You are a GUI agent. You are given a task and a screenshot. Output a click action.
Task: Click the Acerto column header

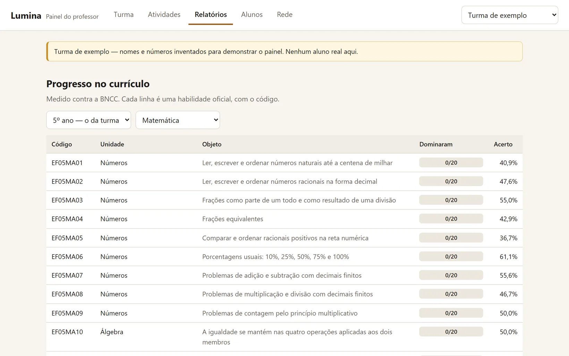pyautogui.click(x=503, y=144)
